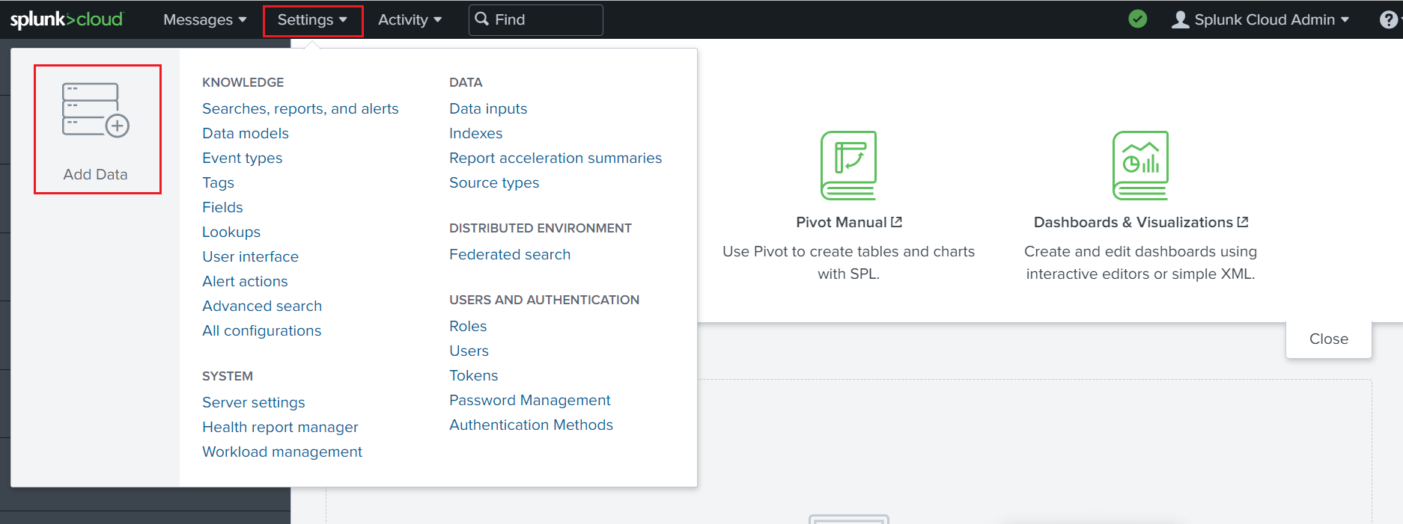The width and height of the screenshot is (1403, 524).
Task: Open Federated search settings
Action: [510, 254]
